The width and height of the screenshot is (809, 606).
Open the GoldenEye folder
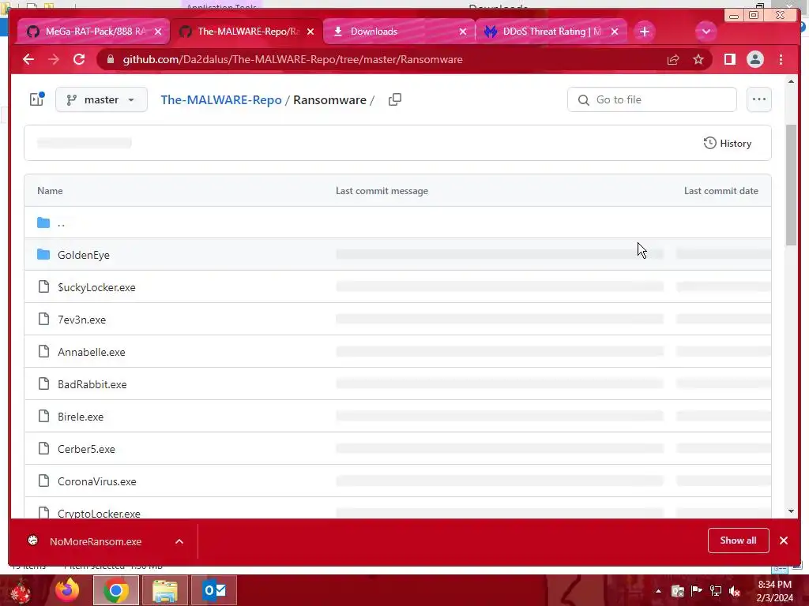click(84, 255)
